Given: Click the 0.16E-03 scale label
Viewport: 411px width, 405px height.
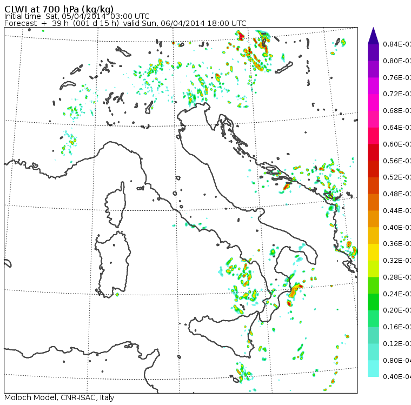Looking at the screenshot, I should [x=397, y=327].
